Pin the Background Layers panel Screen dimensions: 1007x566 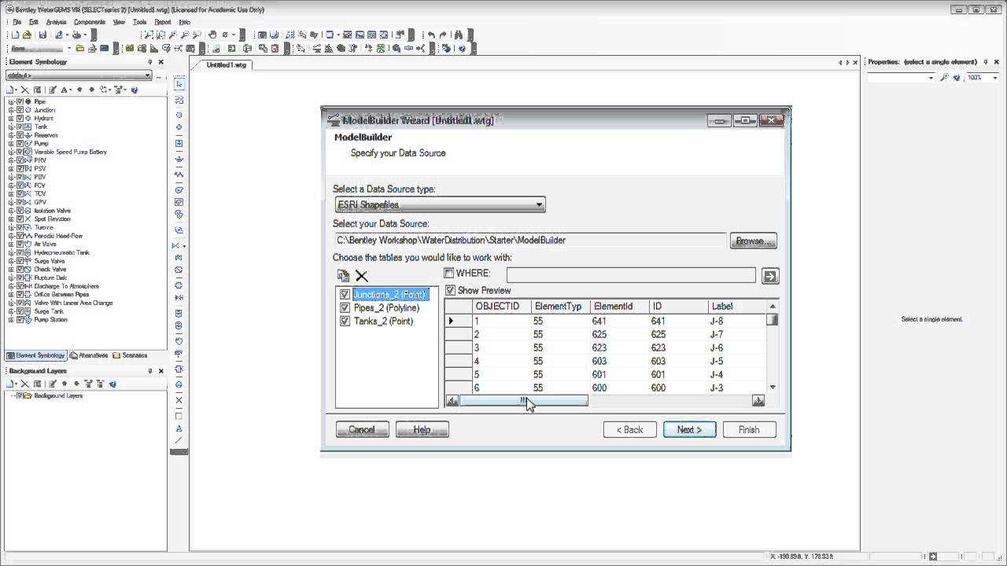149,371
